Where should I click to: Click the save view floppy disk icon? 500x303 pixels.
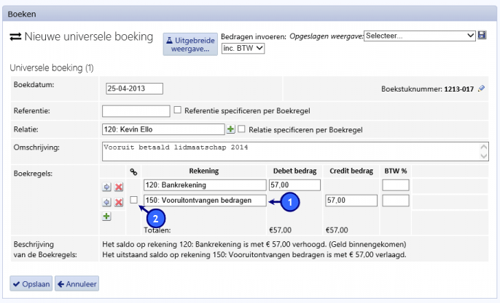coord(482,35)
